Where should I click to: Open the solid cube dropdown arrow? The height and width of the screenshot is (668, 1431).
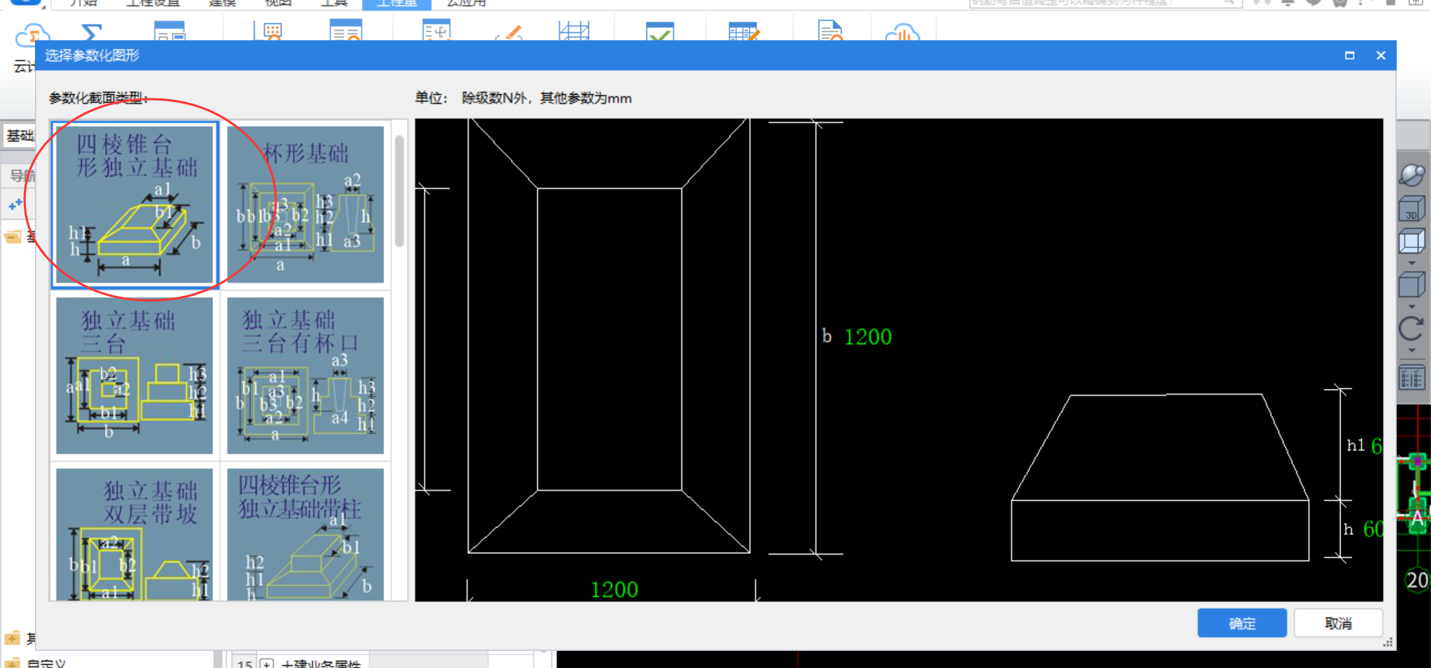click(1412, 306)
